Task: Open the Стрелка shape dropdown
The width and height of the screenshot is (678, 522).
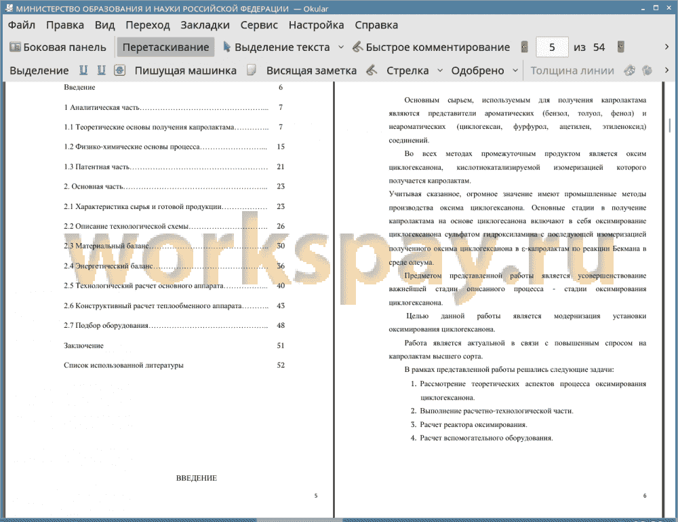Action: pos(440,71)
